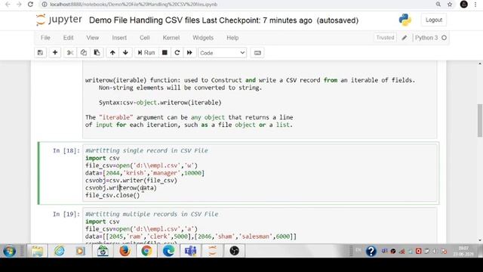Viewport: 483px width, 272px height.
Task: Click the In [18] cell prompt
Action: pos(66,151)
